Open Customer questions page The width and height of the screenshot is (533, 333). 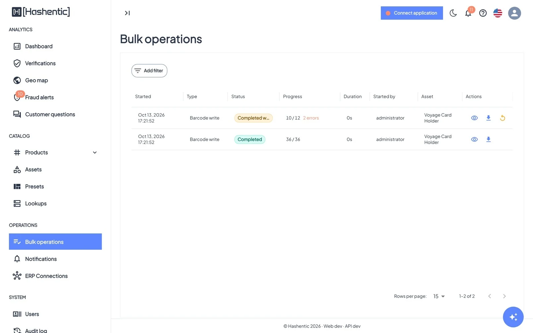[x=55, y=114]
